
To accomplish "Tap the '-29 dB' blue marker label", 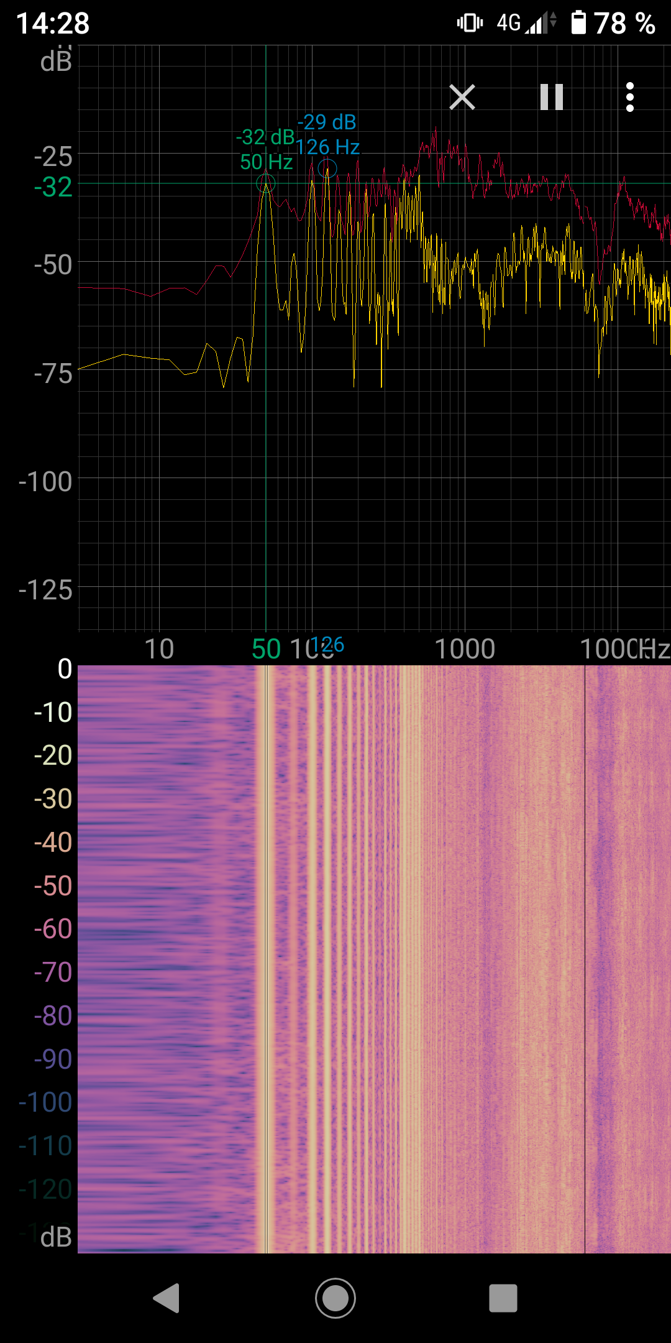I will [x=327, y=122].
